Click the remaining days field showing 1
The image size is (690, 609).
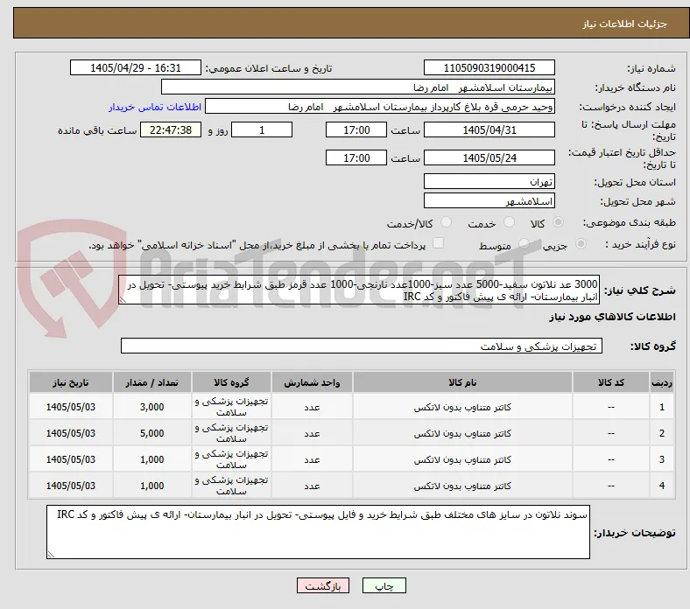click(x=262, y=130)
